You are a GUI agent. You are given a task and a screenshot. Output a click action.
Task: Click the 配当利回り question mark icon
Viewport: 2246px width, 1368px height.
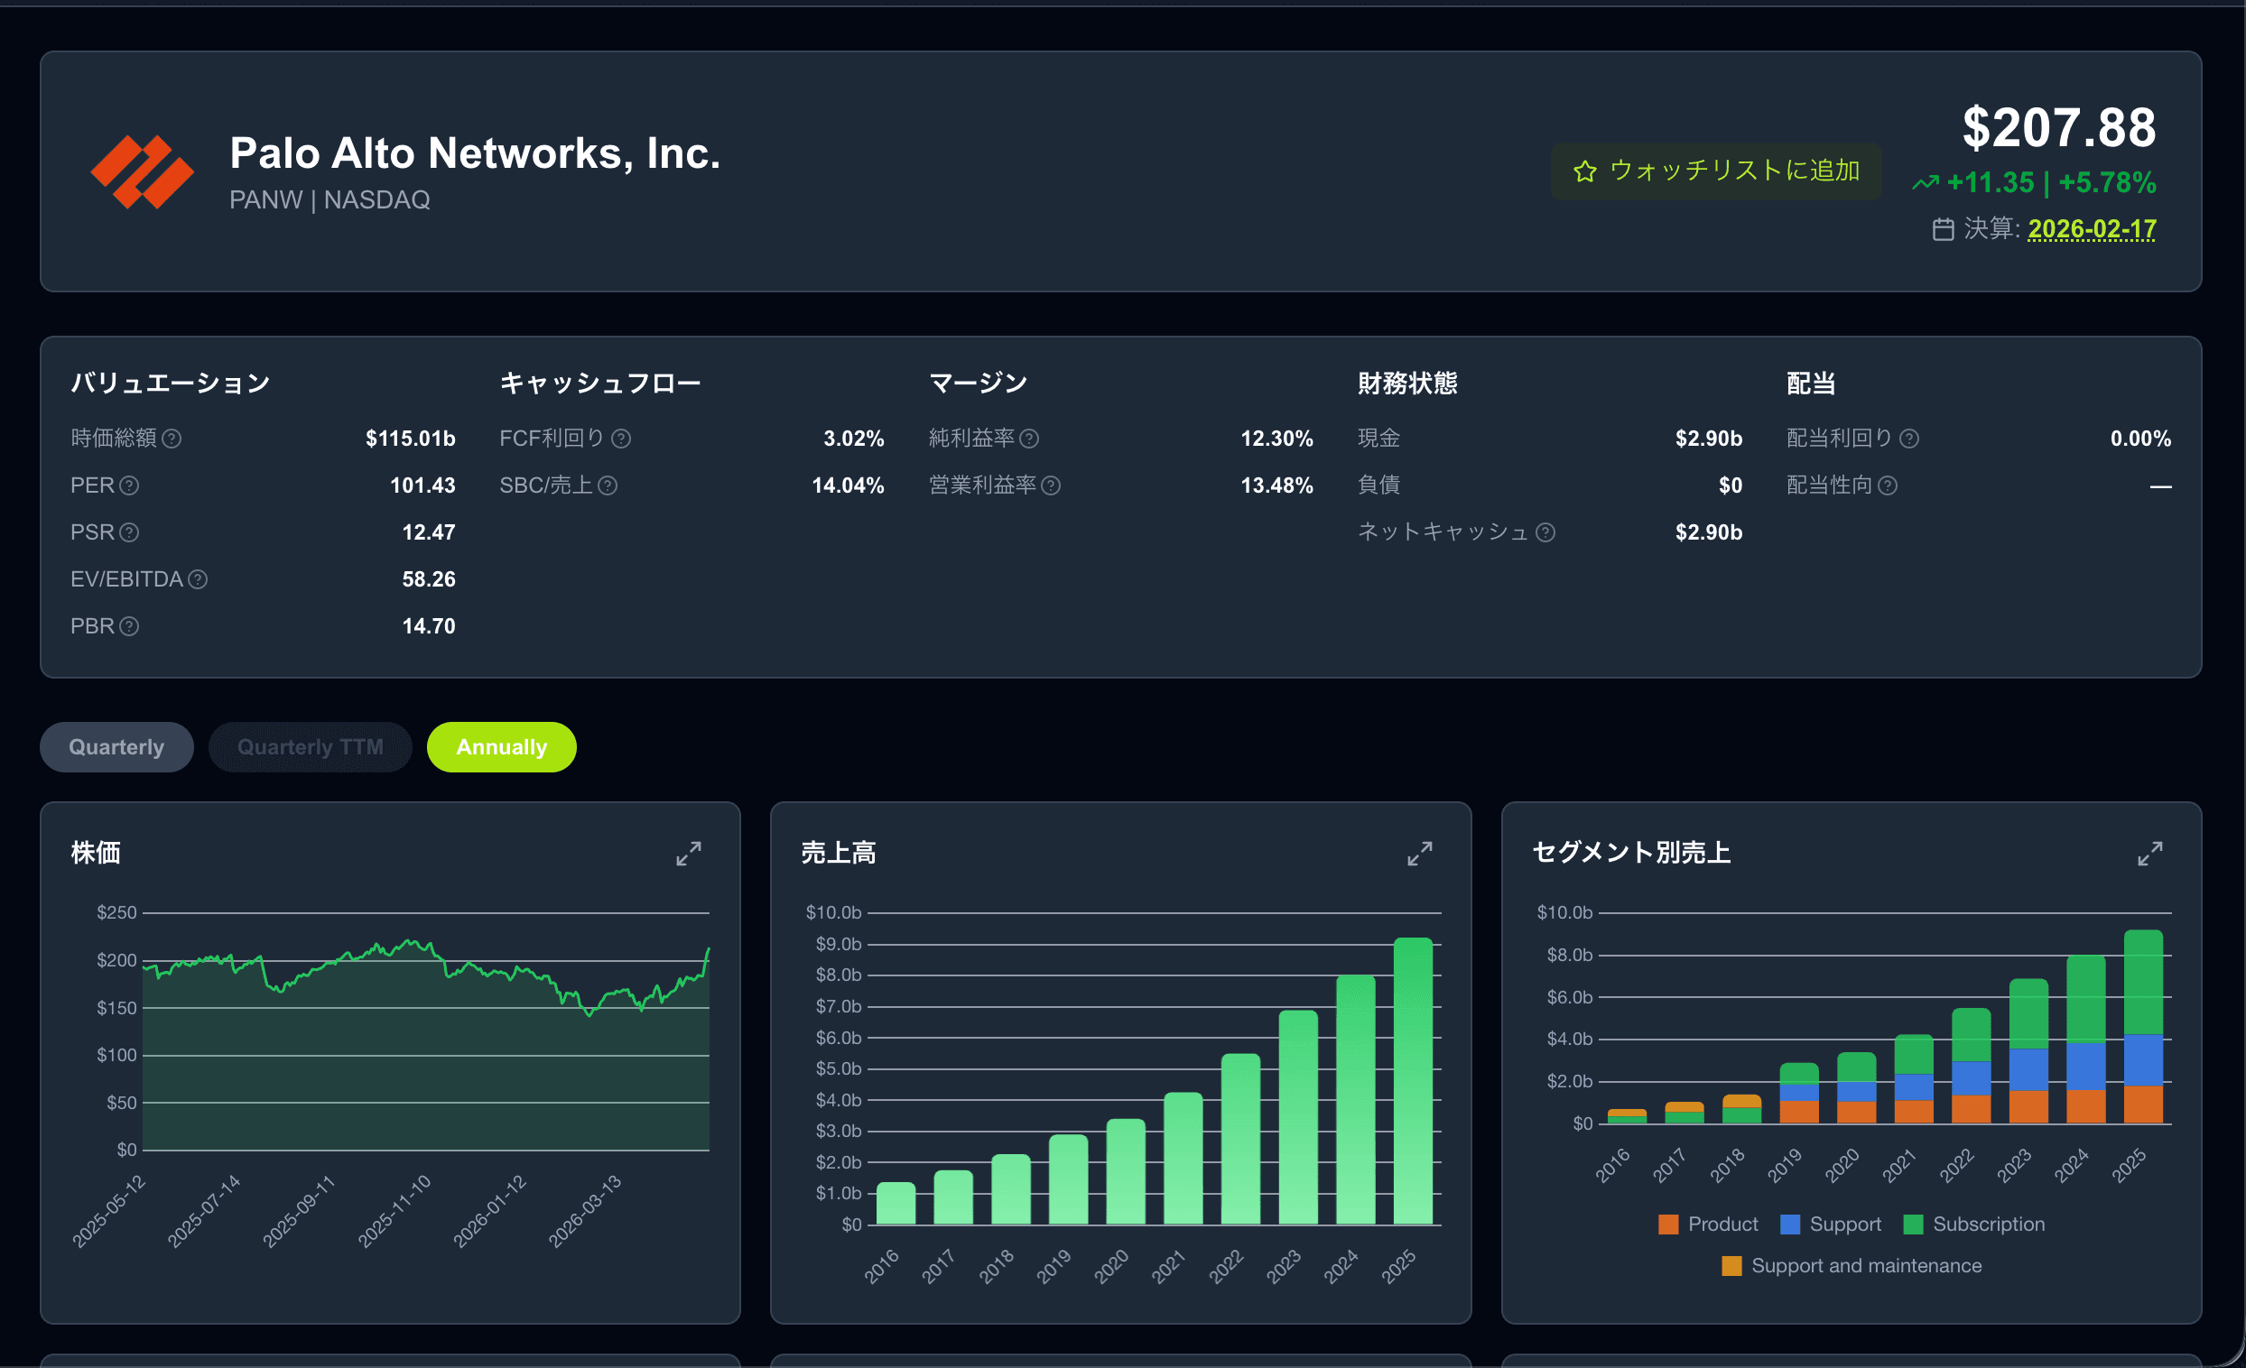click(1908, 439)
